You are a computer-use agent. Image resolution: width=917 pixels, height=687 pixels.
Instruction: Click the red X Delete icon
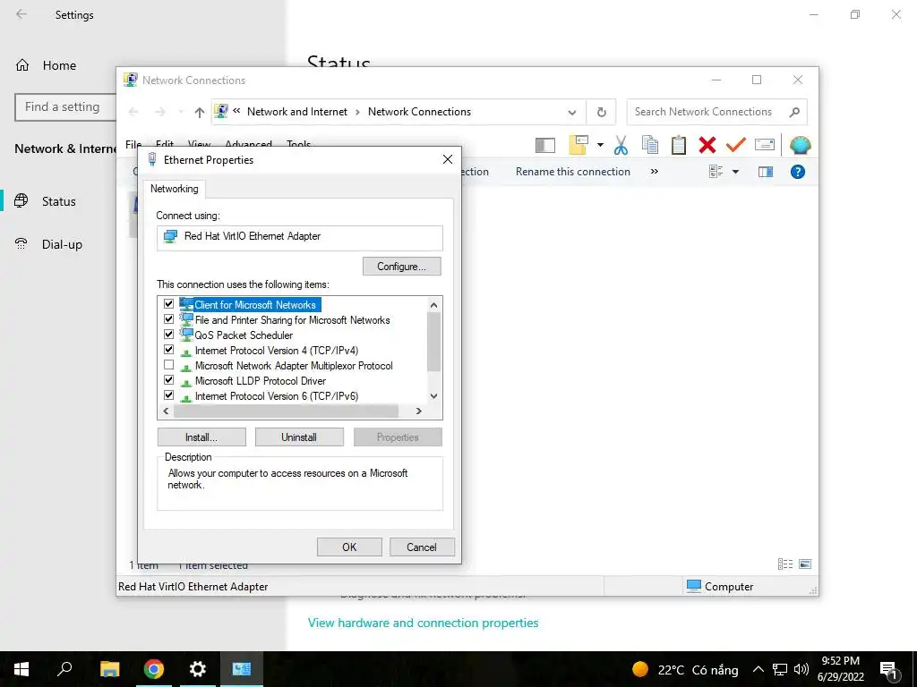tap(707, 145)
